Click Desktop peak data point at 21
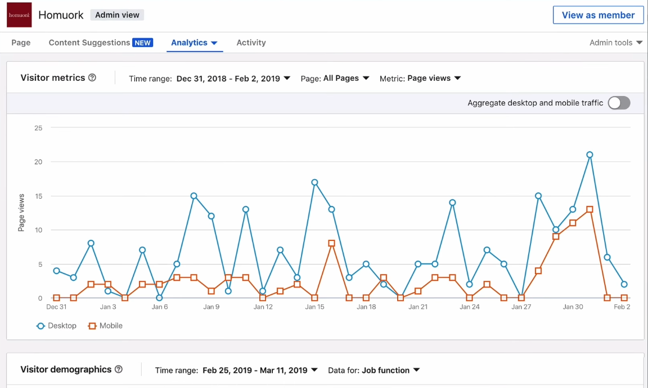 click(589, 154)
